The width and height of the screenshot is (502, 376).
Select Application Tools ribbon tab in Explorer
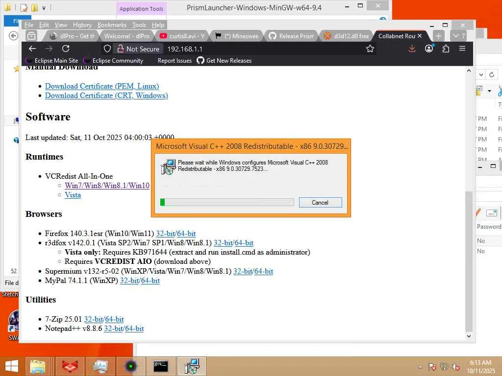pyautogui.click(x=141, y=9)
